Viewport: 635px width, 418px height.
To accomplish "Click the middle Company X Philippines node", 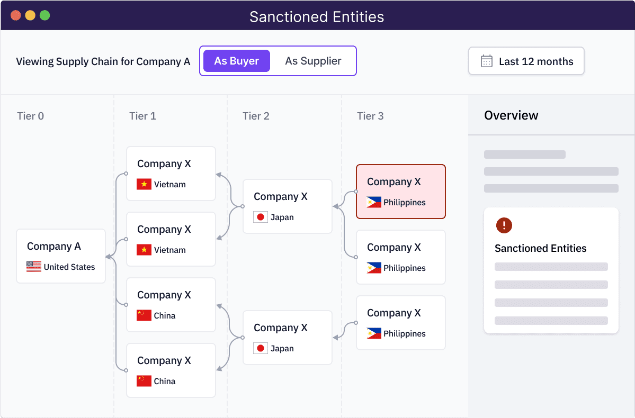I will pos(400,257).
